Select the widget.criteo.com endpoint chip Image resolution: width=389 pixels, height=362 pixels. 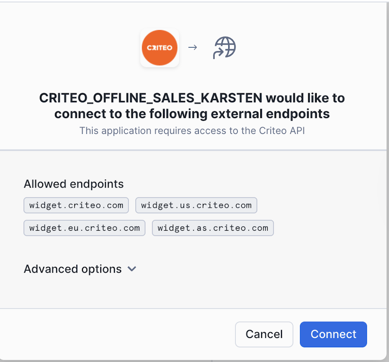[x=76, y=205]
